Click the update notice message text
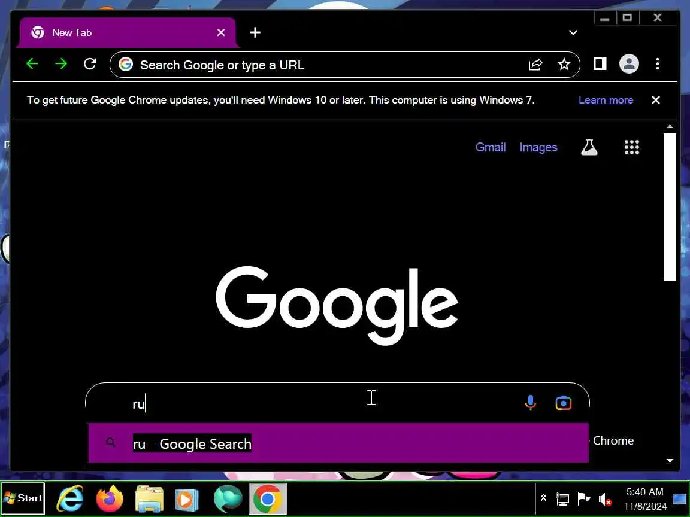 coord(281,100)
